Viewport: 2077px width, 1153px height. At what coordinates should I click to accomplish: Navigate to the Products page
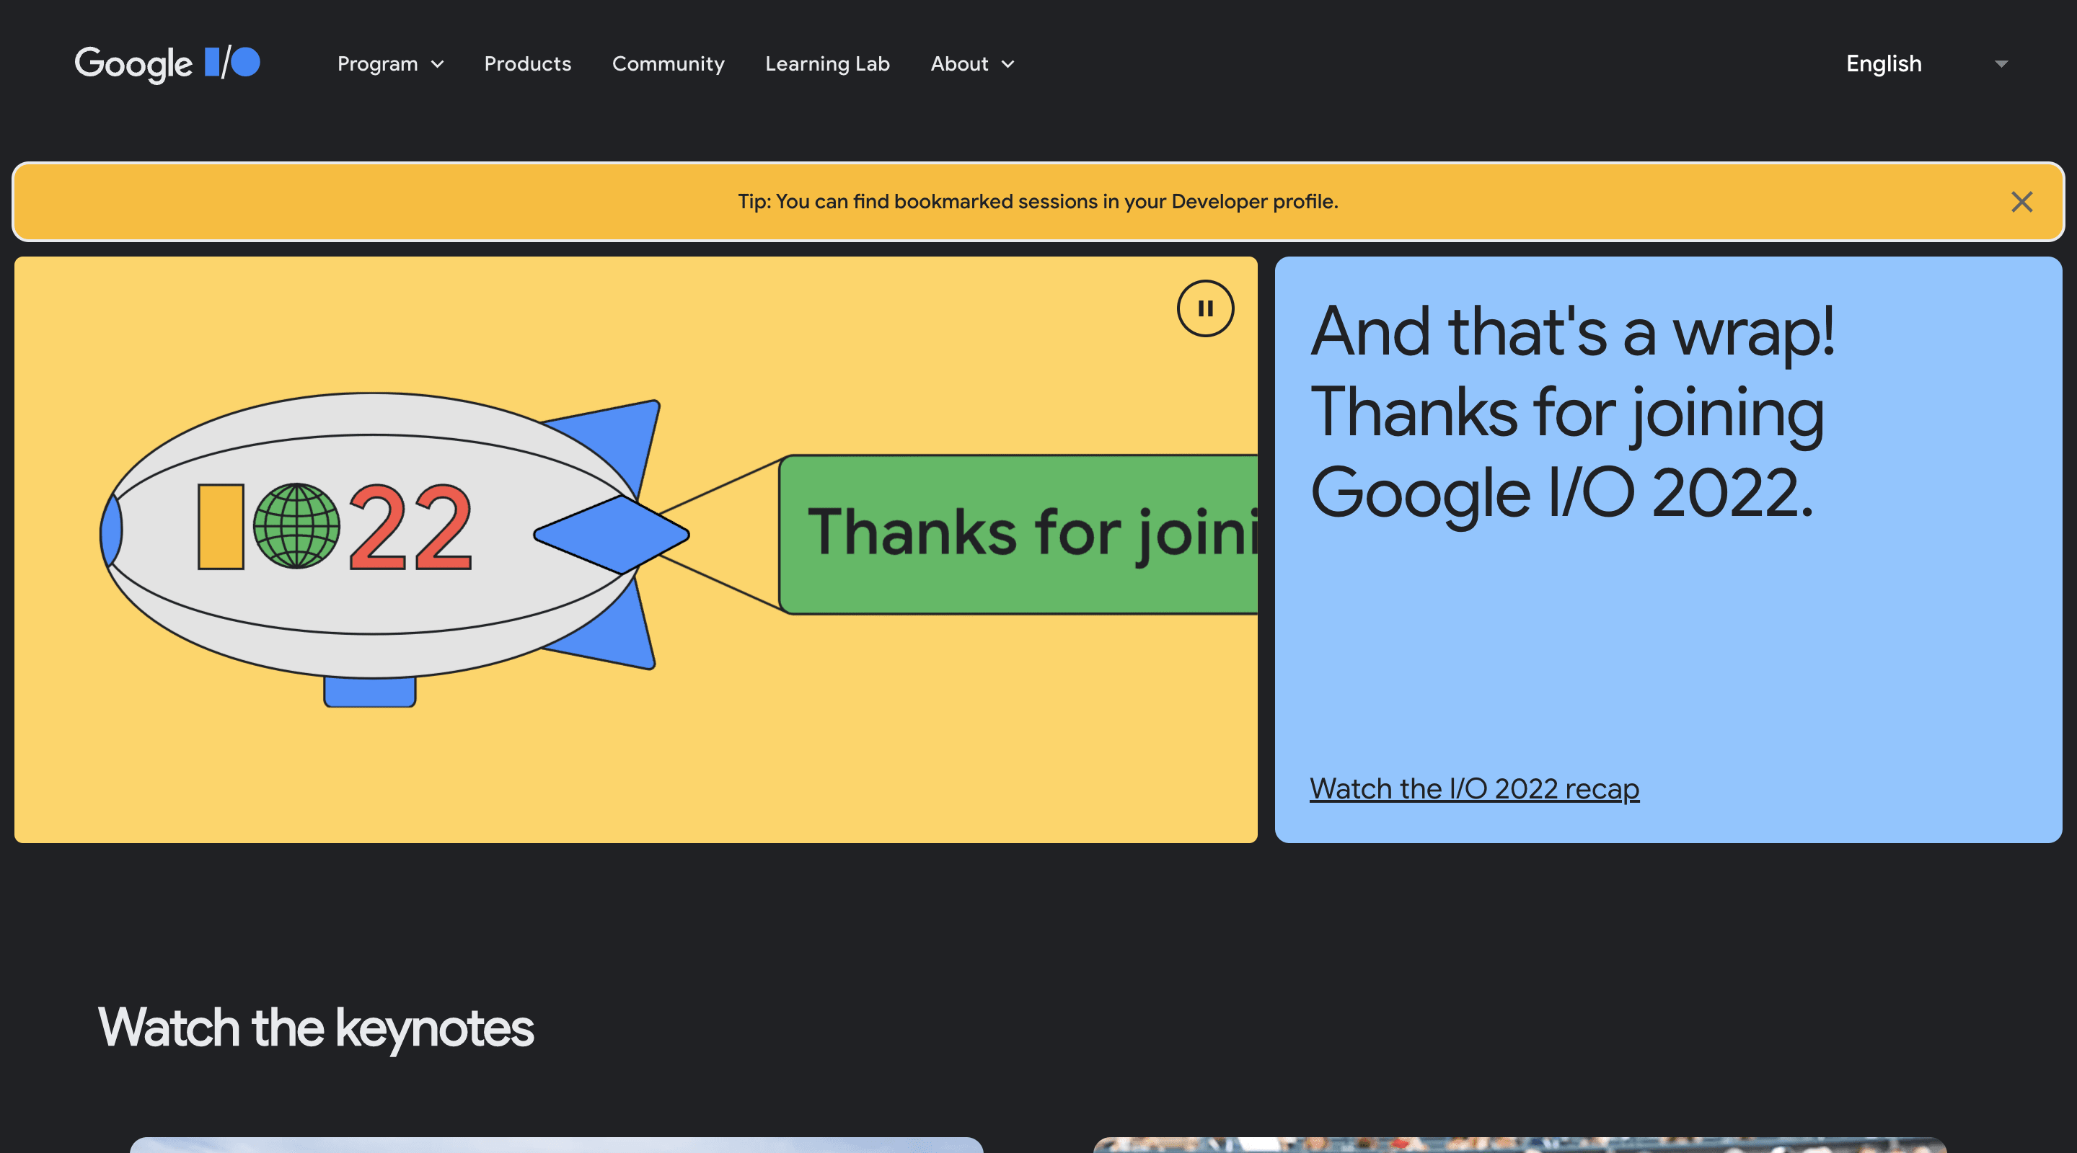(x=527, y=63)
